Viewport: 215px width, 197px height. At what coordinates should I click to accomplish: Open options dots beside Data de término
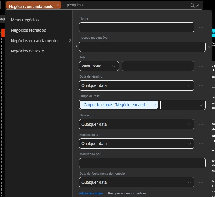(201, 85)
